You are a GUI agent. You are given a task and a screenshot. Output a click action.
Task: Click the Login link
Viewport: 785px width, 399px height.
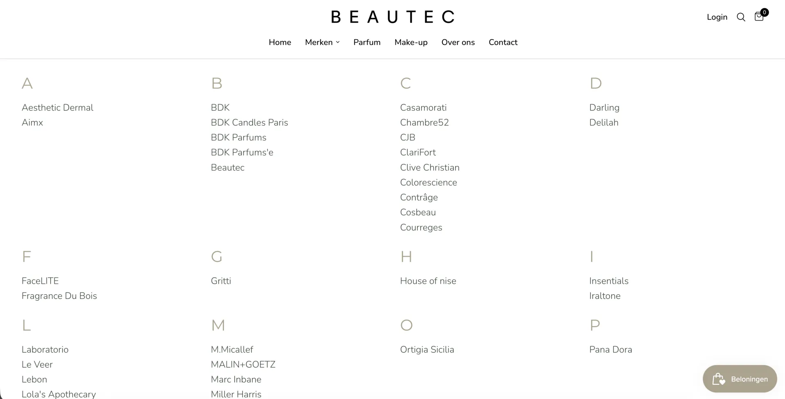point(717,17)
